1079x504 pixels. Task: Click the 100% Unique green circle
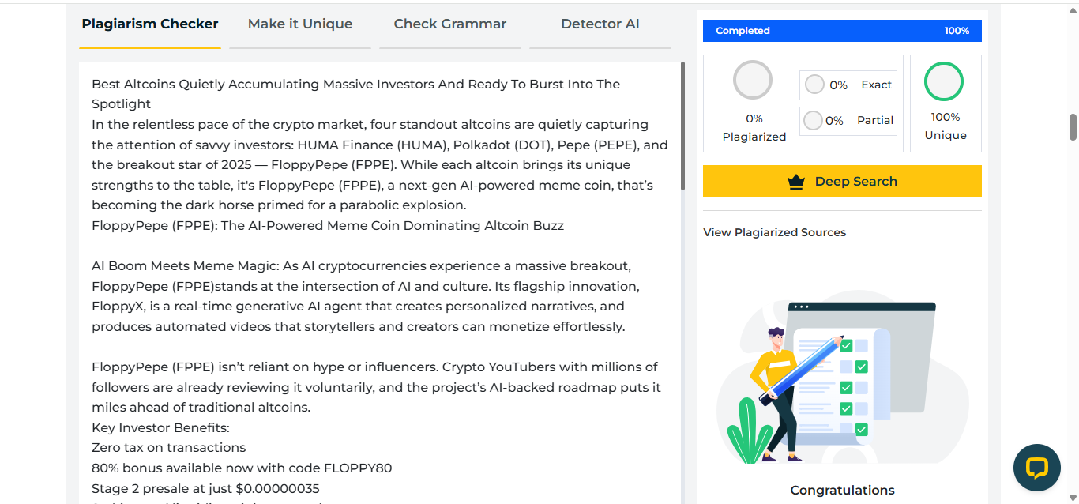(x=944, y=81)
